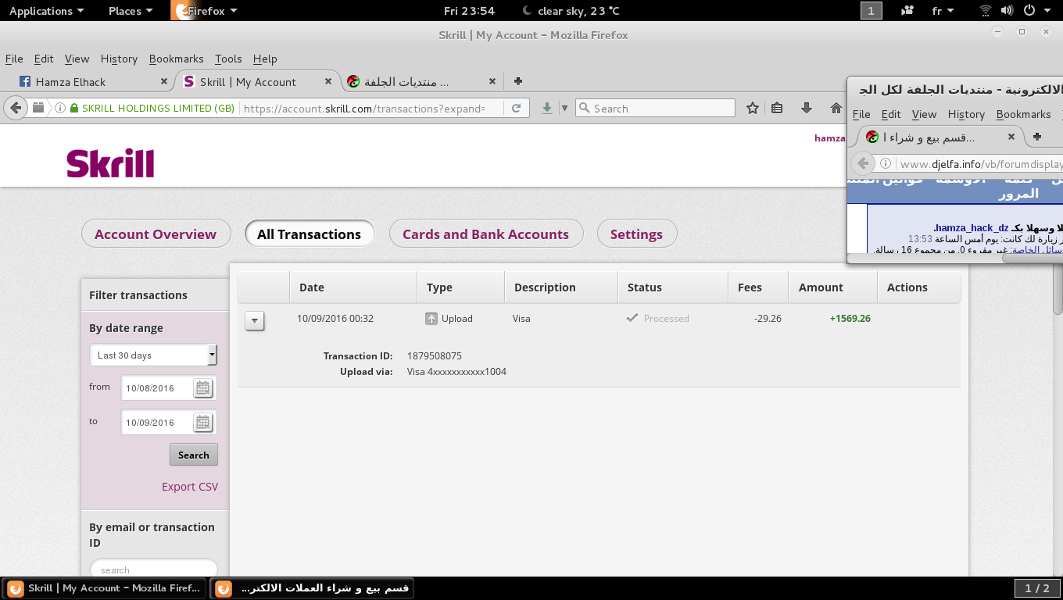The width and height of the screenshot is (1063, 600).
Task: Open the 'from' date calendar icon
Action: 203,388
